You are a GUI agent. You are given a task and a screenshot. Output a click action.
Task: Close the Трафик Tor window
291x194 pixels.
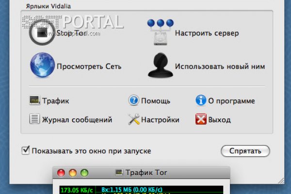[x=61, y=173]
